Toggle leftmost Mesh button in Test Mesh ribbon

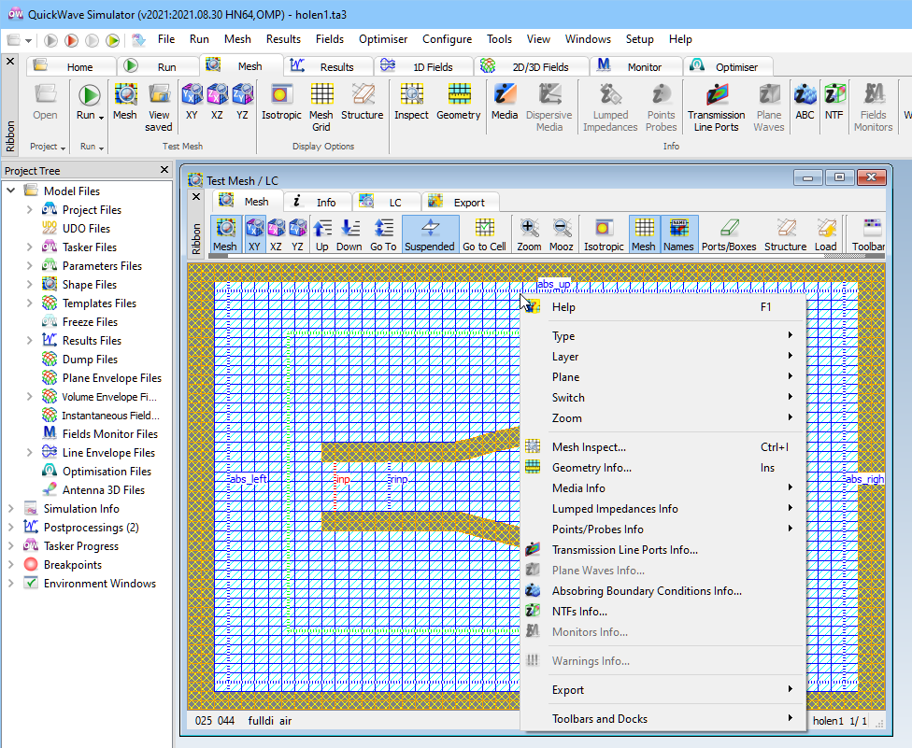225,234
